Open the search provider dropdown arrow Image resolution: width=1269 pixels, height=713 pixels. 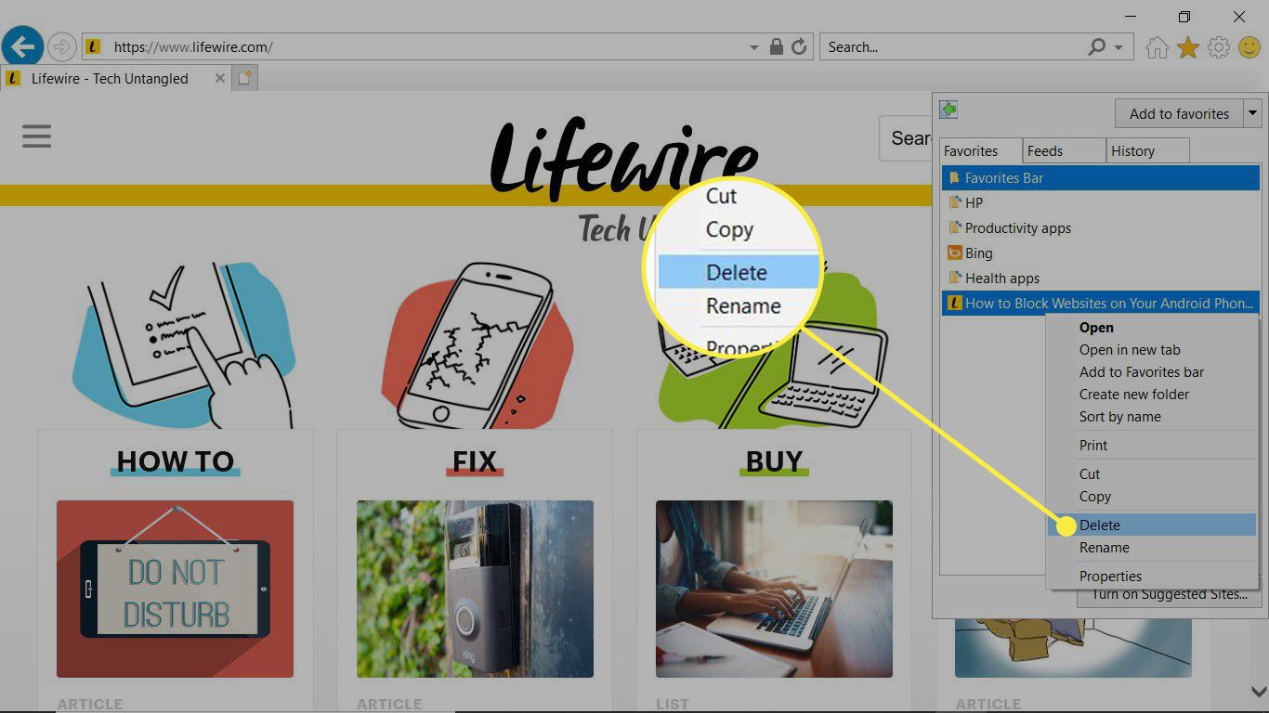1119,46
